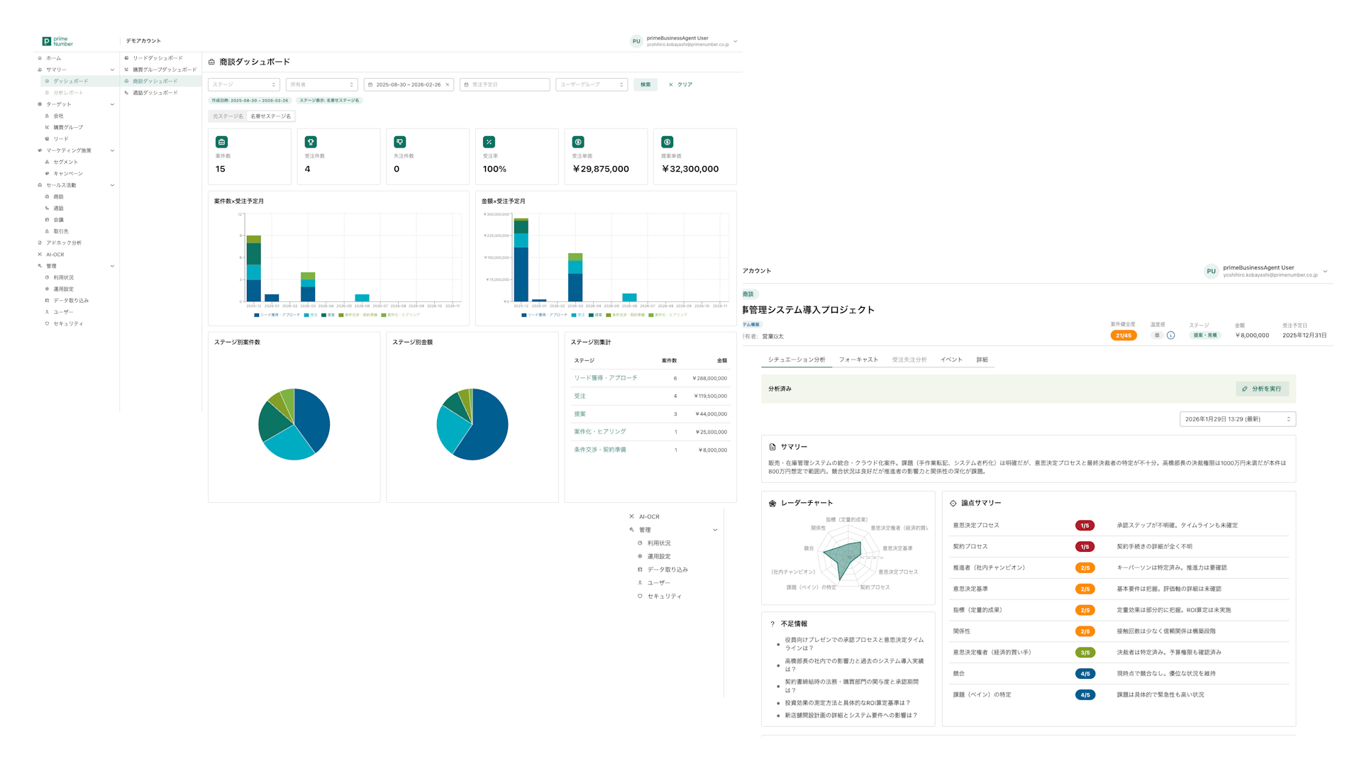Click the info icon beside 温度感 badge

pyautogui.click(x=1171, y=335)
